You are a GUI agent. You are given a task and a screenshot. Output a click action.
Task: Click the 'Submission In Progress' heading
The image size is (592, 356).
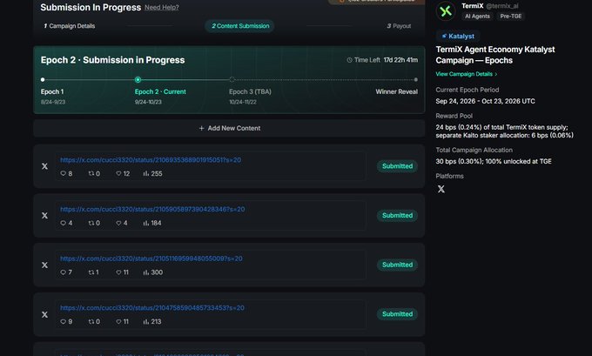91,8
